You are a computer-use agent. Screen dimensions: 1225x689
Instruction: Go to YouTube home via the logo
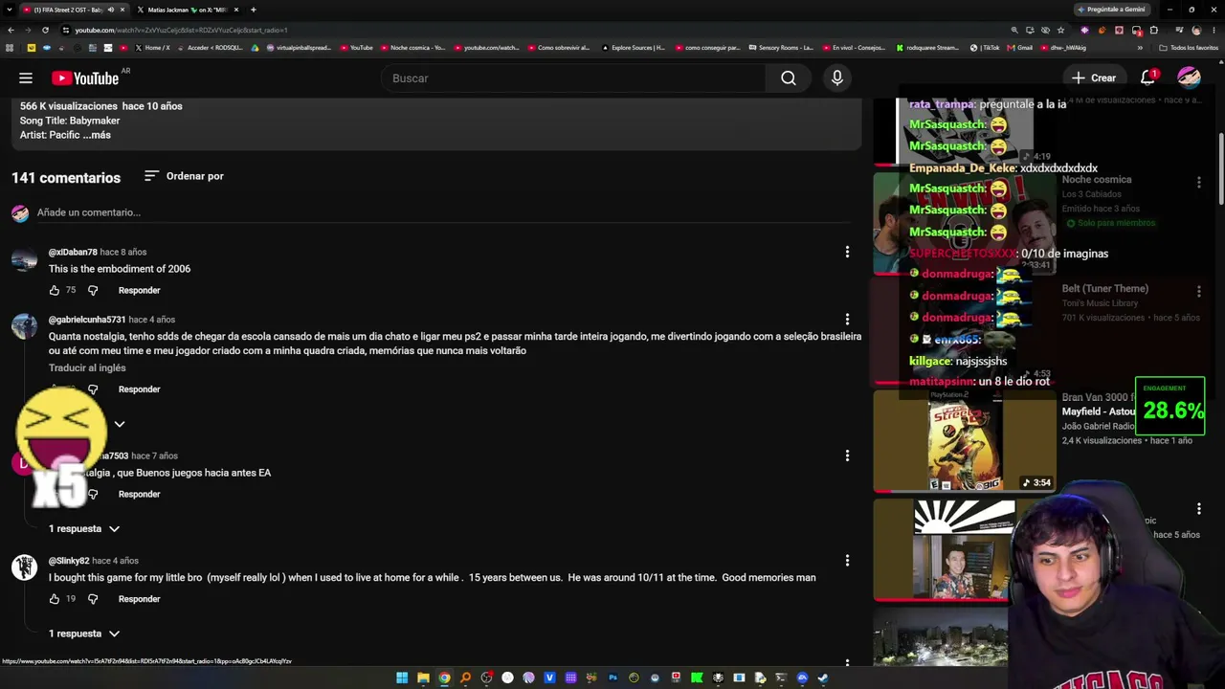[x=85, y=78]
